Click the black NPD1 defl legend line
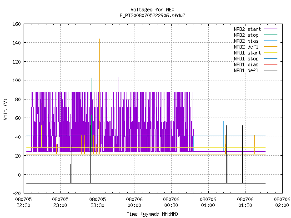Viewport: 291px width, 218px height. 271,70
